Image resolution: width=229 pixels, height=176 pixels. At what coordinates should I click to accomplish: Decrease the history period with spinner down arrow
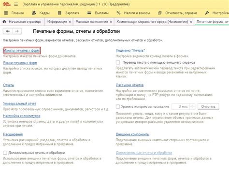click(192, 108)
